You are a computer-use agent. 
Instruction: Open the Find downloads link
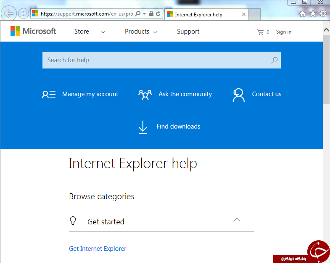click(x=179, y=126)
